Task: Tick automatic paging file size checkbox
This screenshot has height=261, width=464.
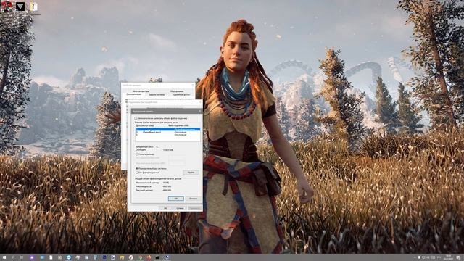Action: (136, 118)
